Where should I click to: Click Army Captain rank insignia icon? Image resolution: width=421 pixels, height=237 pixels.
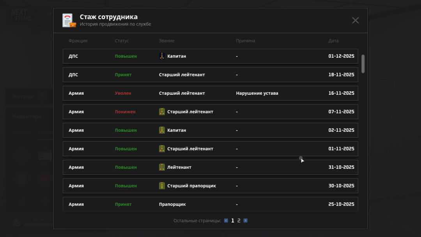[x=162, y=130]
